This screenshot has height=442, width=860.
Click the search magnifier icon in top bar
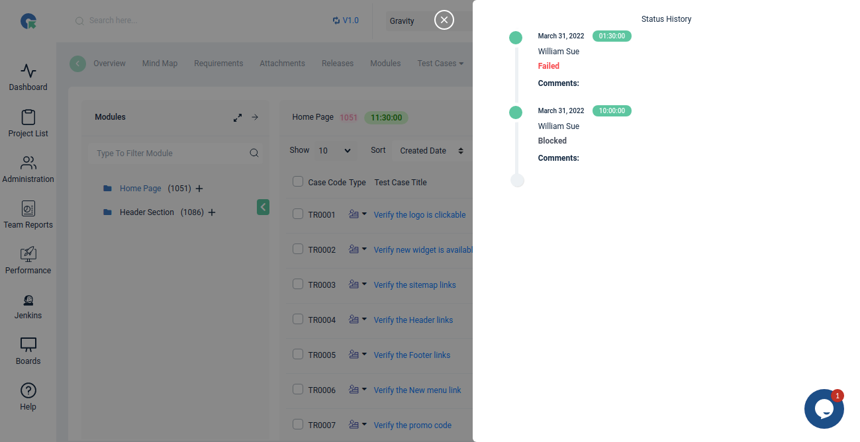[x=79, y=21]
